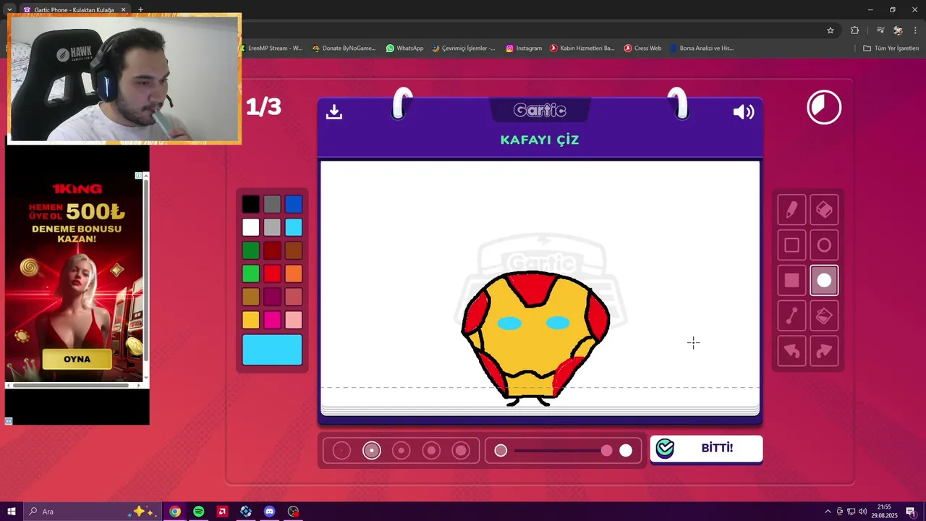Pick the bright red color swatch

[272, 274]
